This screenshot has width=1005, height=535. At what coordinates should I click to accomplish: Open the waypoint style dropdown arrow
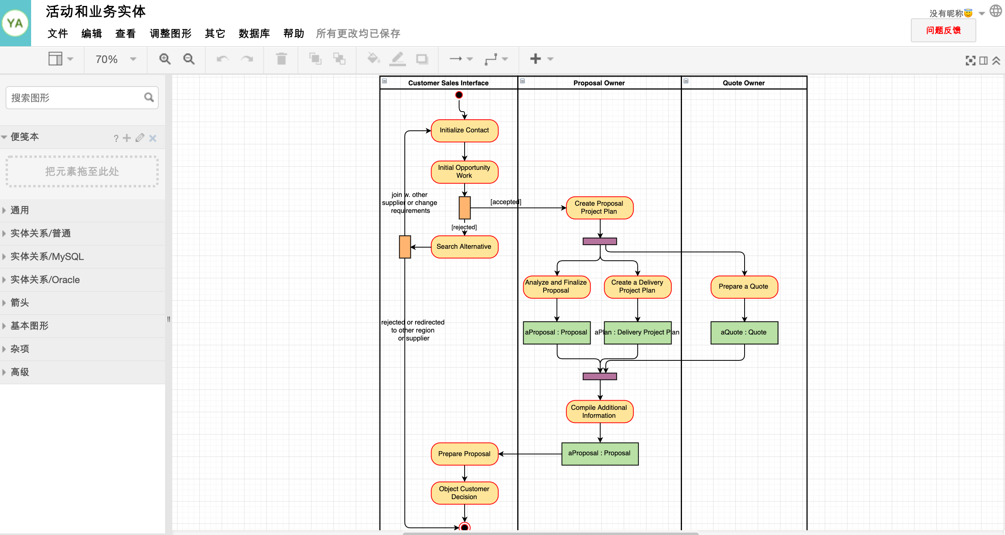pos(505,59)
